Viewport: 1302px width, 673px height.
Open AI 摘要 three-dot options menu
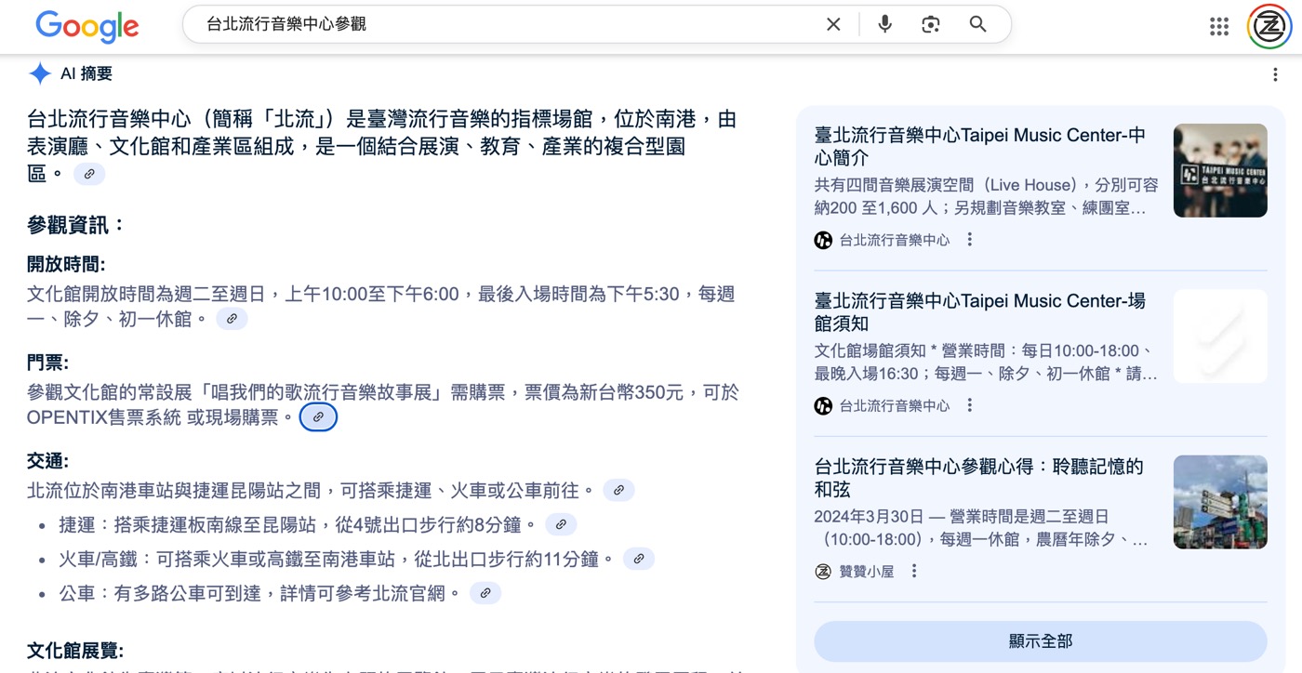click(1275, 74)
